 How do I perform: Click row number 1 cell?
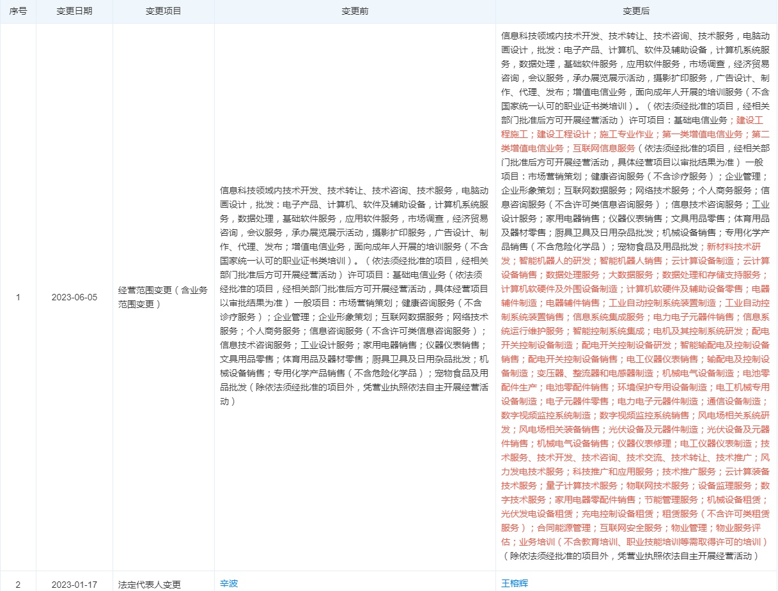pos(18,297)
